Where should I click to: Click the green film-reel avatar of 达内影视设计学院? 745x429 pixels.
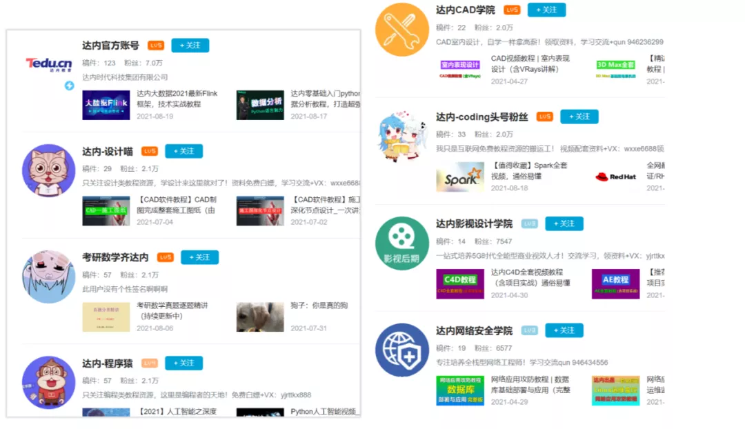coord(404,243)
